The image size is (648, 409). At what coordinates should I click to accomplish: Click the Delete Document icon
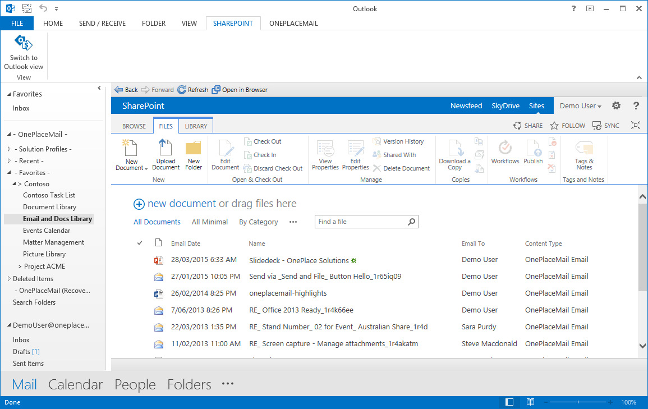377,168
